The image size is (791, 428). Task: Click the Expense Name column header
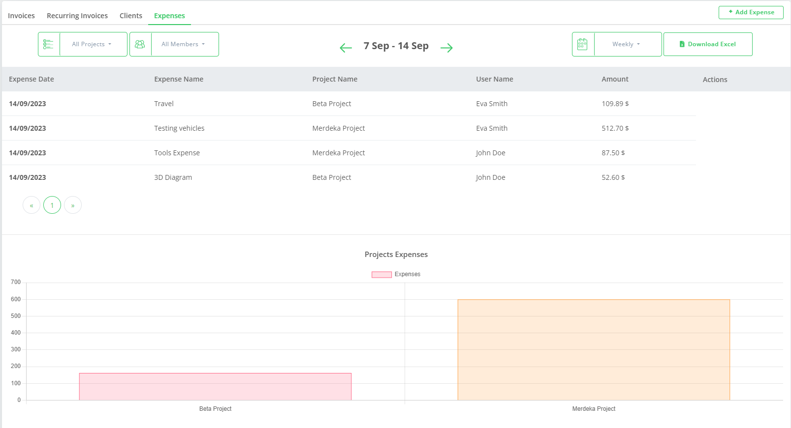[179, 79]
